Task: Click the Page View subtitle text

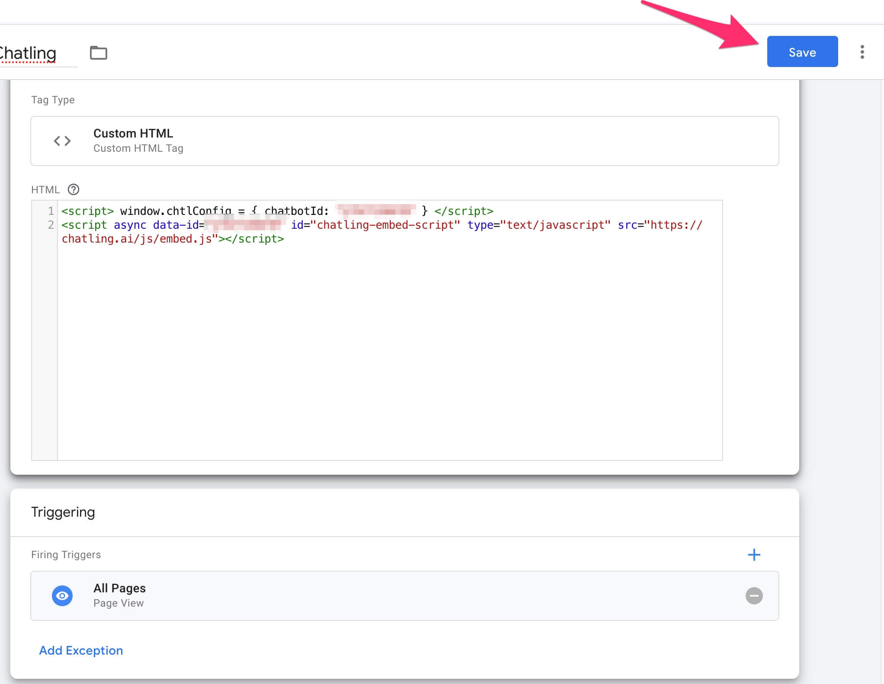Action: [x=119, y=603]
